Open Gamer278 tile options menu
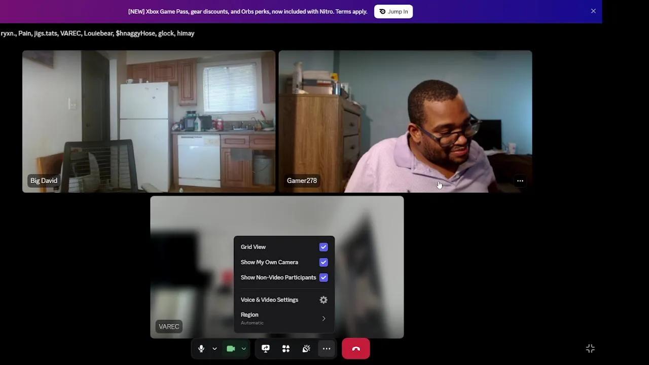The image size is (649, 365). 520,181
